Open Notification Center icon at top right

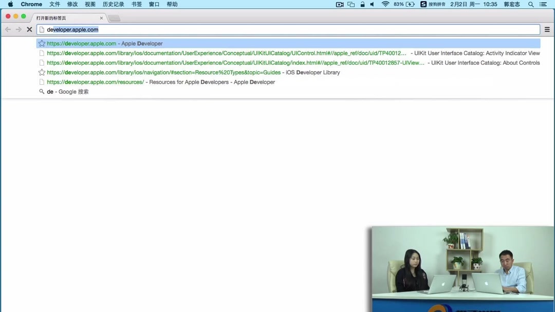(543, 4)
